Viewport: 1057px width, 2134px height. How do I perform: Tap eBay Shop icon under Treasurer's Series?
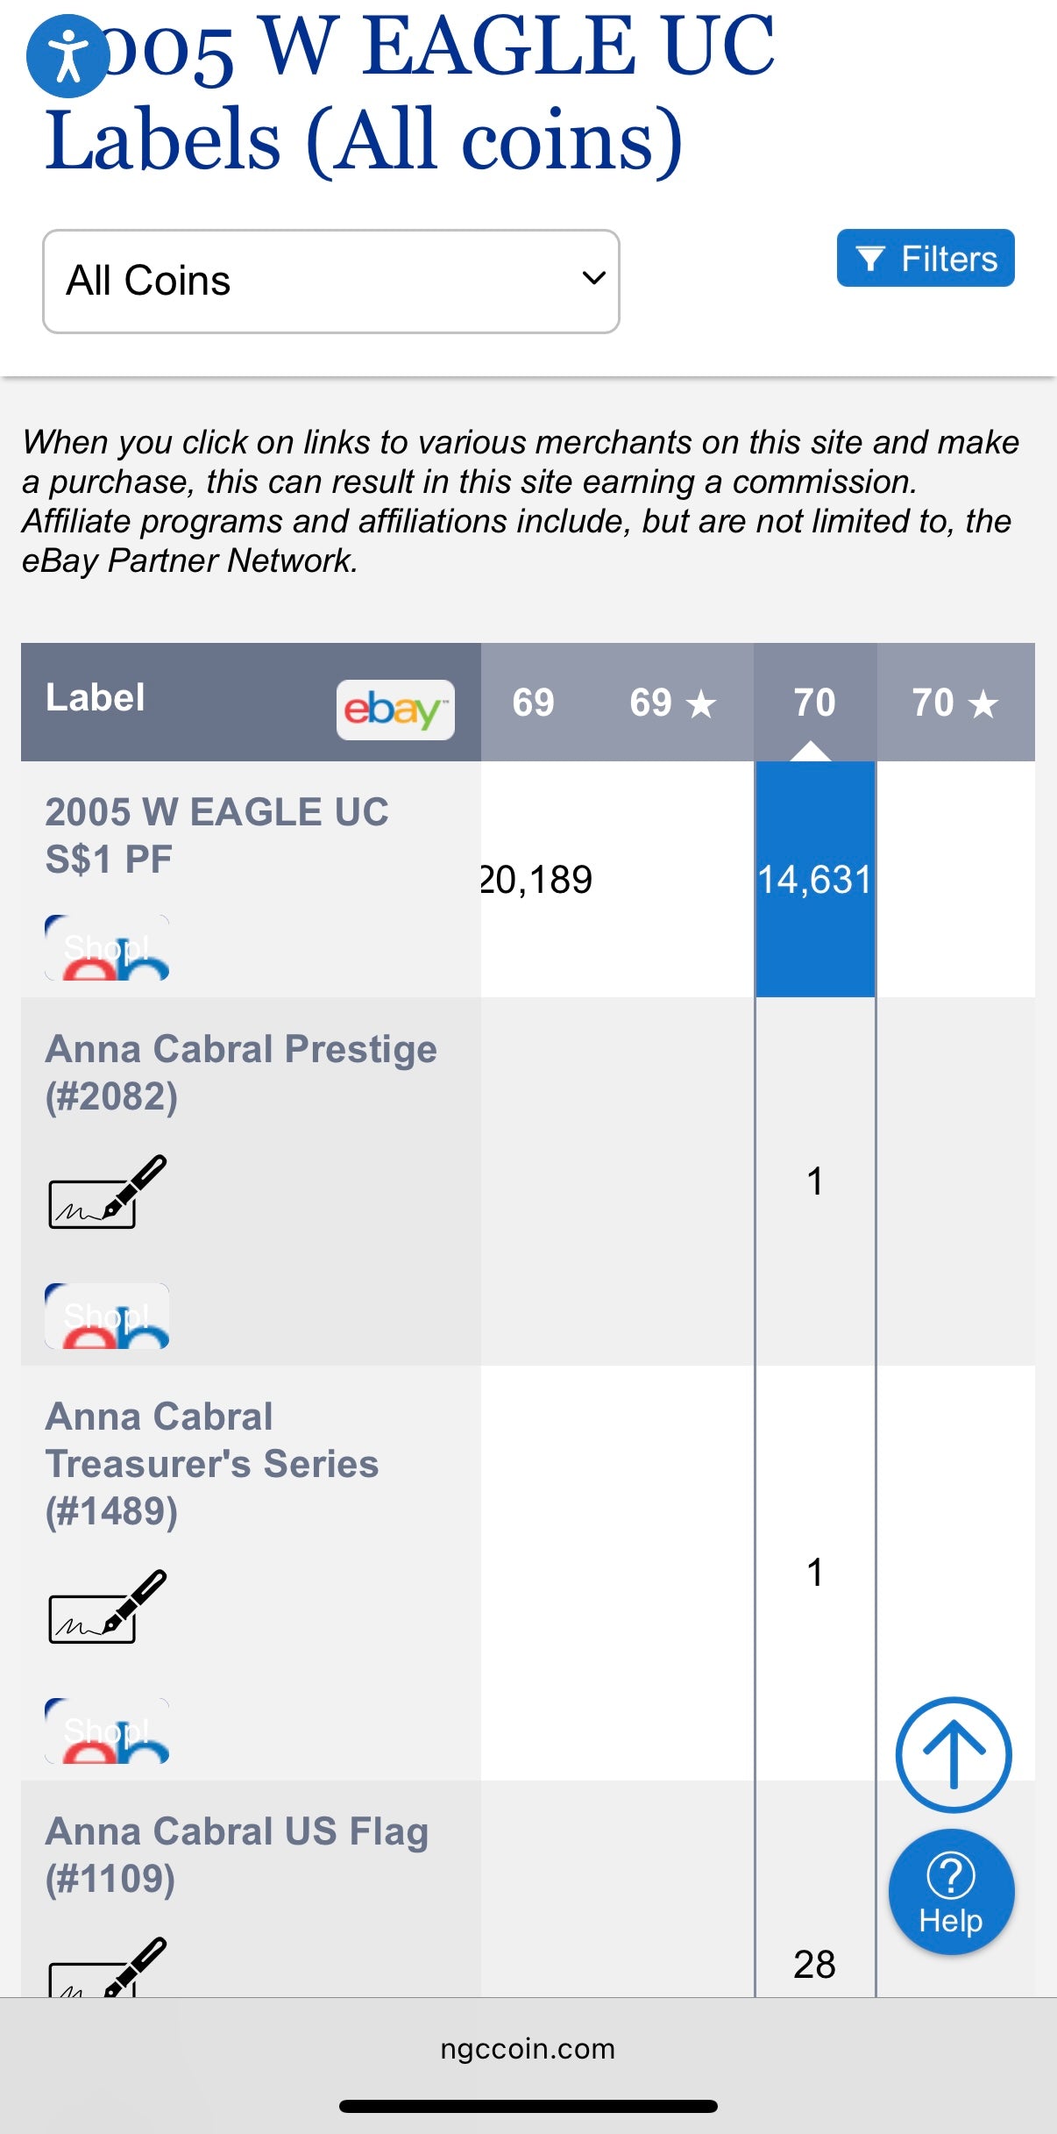[x=107, y=1731]
